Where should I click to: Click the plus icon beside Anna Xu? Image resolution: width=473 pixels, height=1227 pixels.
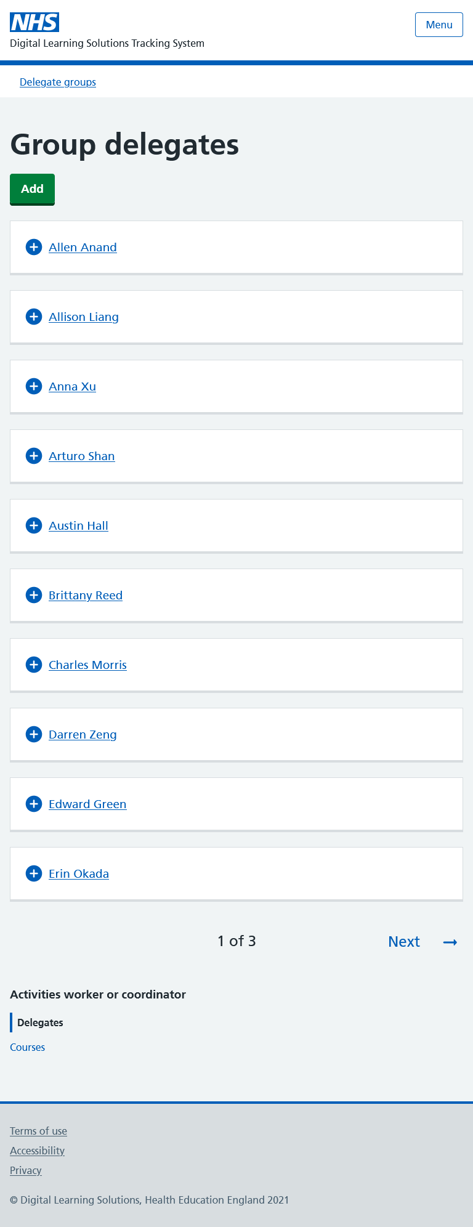click(34, 386)
